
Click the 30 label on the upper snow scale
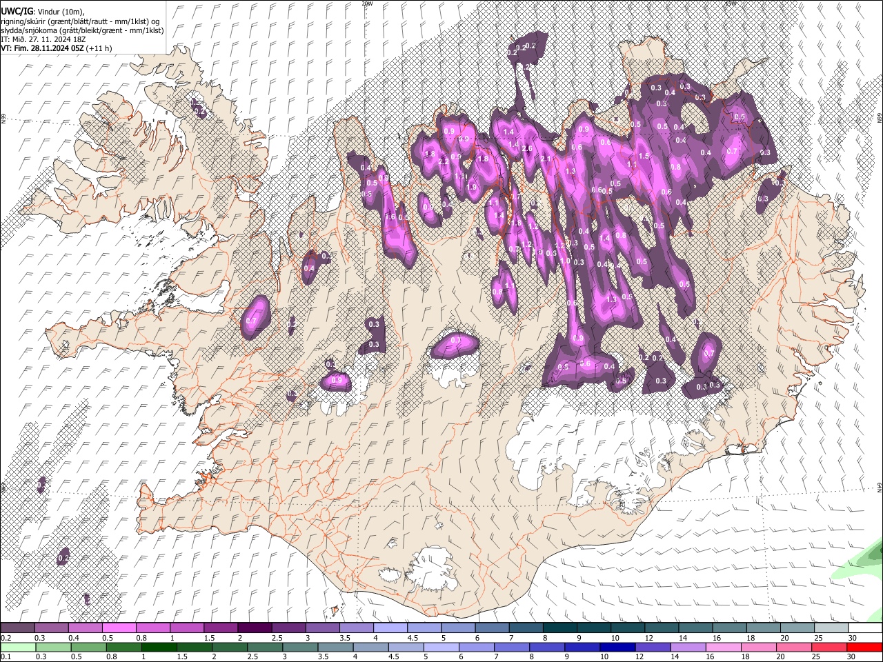point(853,638)
